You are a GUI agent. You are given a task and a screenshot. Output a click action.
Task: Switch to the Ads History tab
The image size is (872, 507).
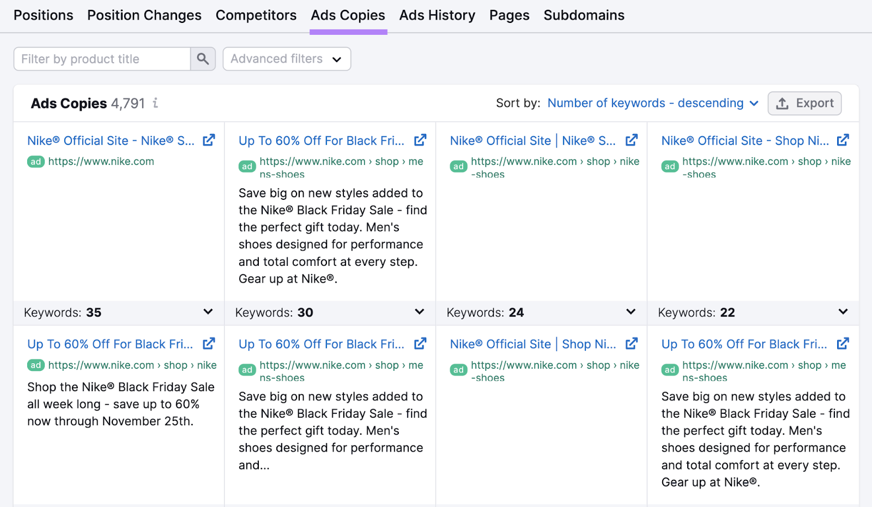(x=437, y=15)
